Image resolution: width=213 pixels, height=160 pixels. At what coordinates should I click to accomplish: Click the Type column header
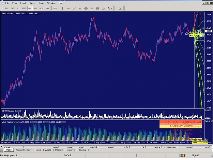[66, 147]
